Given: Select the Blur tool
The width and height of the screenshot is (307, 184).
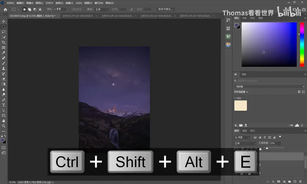Looking at the screenshot, I should point(3,89).
